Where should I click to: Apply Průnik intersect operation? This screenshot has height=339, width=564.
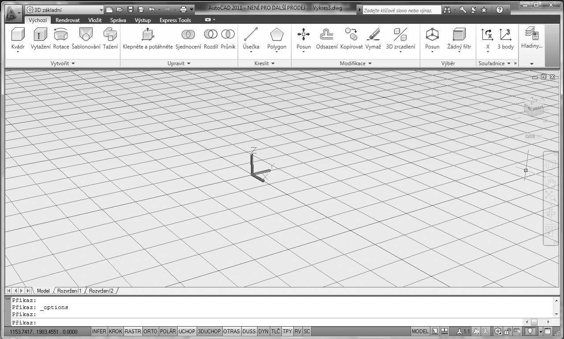[x=228, y=39]
